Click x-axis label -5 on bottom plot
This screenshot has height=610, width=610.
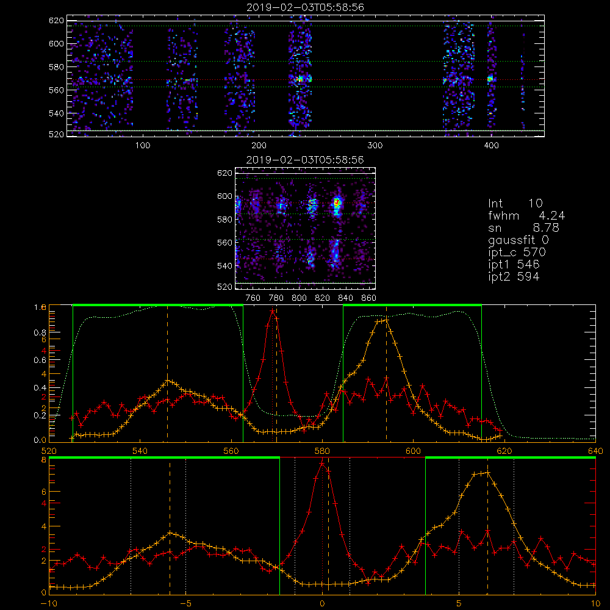(x=186, y=604)
